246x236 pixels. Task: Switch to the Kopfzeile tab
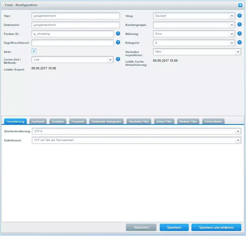[x=38, y=121]
